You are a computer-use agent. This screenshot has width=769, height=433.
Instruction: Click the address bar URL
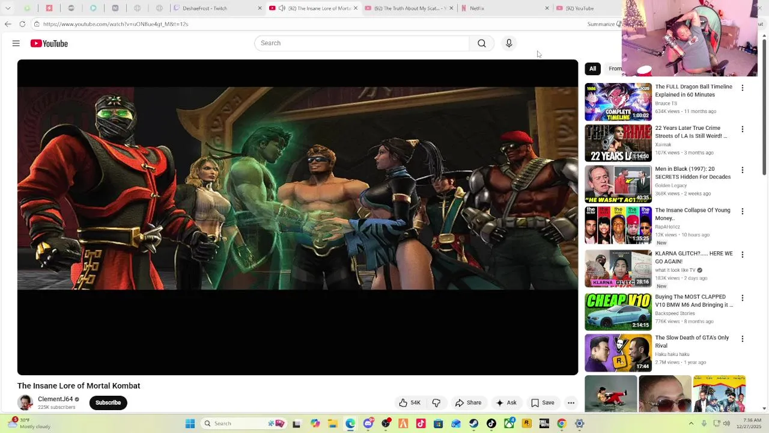pos(115,24)
